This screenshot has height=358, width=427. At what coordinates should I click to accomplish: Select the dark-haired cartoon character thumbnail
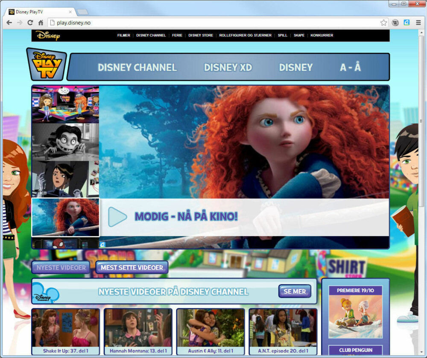(65, 179)
